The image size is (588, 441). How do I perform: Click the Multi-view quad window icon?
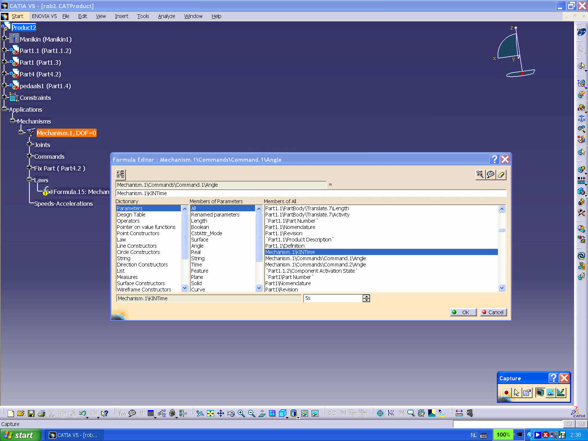click(272, 413)
